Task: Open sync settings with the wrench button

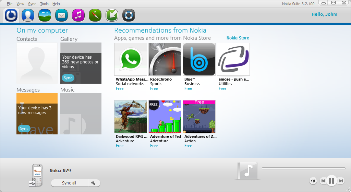Action: [x=93, y=183]
